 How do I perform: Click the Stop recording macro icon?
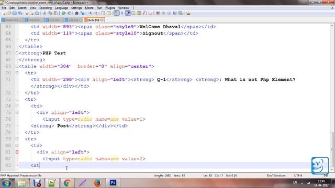(x=163, y=13)
